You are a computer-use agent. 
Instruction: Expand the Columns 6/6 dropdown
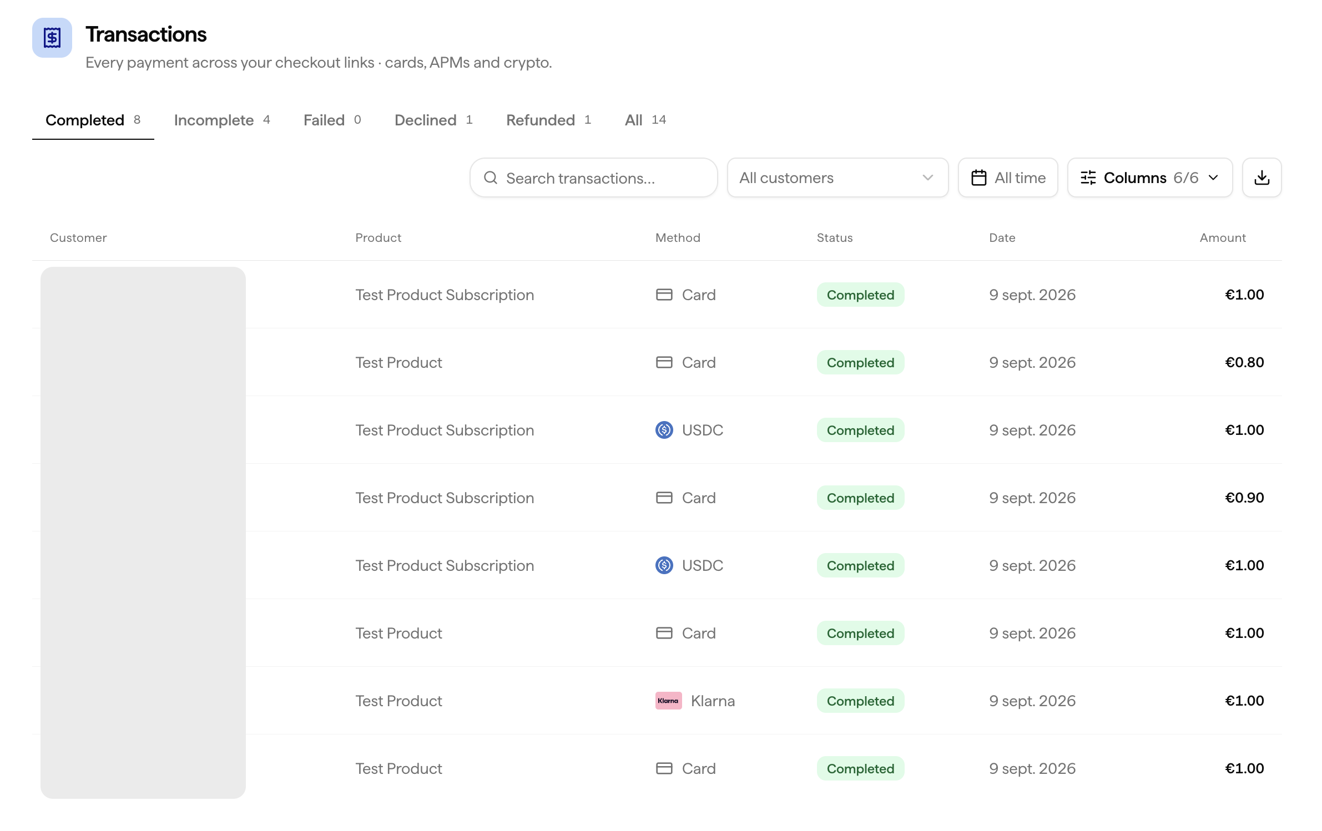pos(1150,178)
